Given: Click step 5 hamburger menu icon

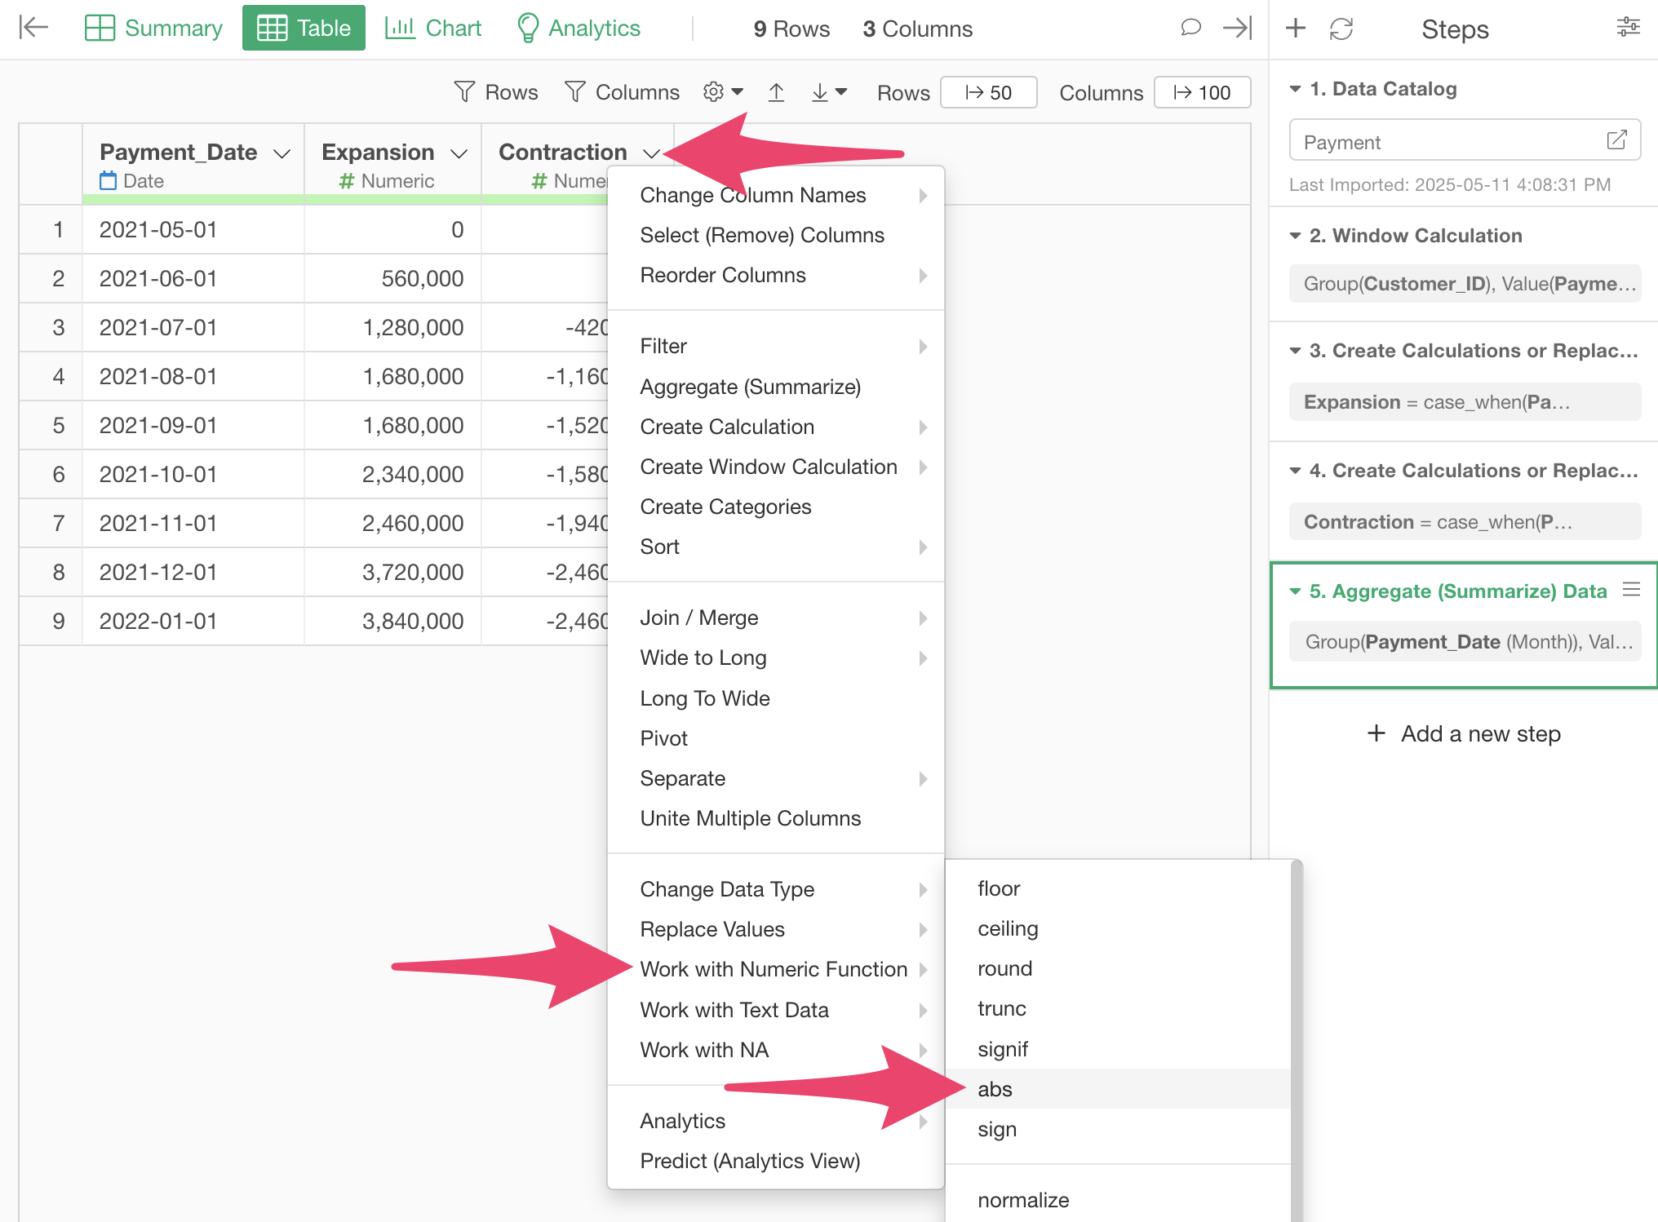Looking at the screenshot, I should click(1631, 590).
